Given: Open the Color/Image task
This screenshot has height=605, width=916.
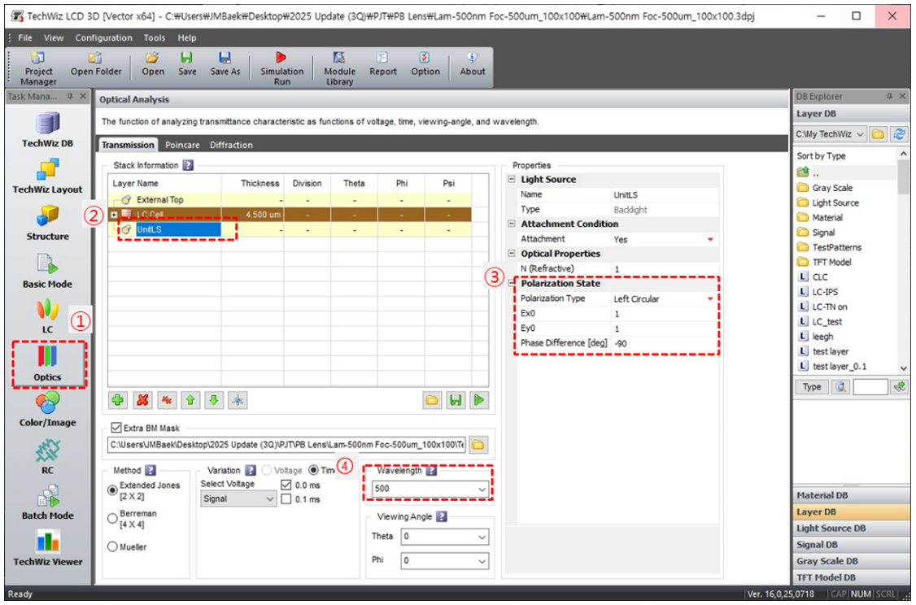Looking at the screenshot, I should pos(47,408).
